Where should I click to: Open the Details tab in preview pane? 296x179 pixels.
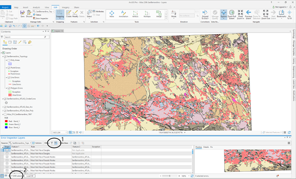point(206,147)
